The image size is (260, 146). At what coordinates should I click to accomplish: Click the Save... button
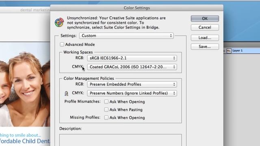click(x=205, y=47)
